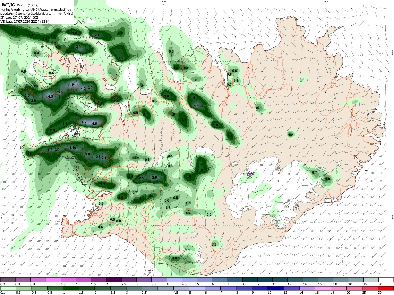This screenshot has height=295, width=394.
Task: Click the 4.0 precipitation value on the map
Action: 83,88
